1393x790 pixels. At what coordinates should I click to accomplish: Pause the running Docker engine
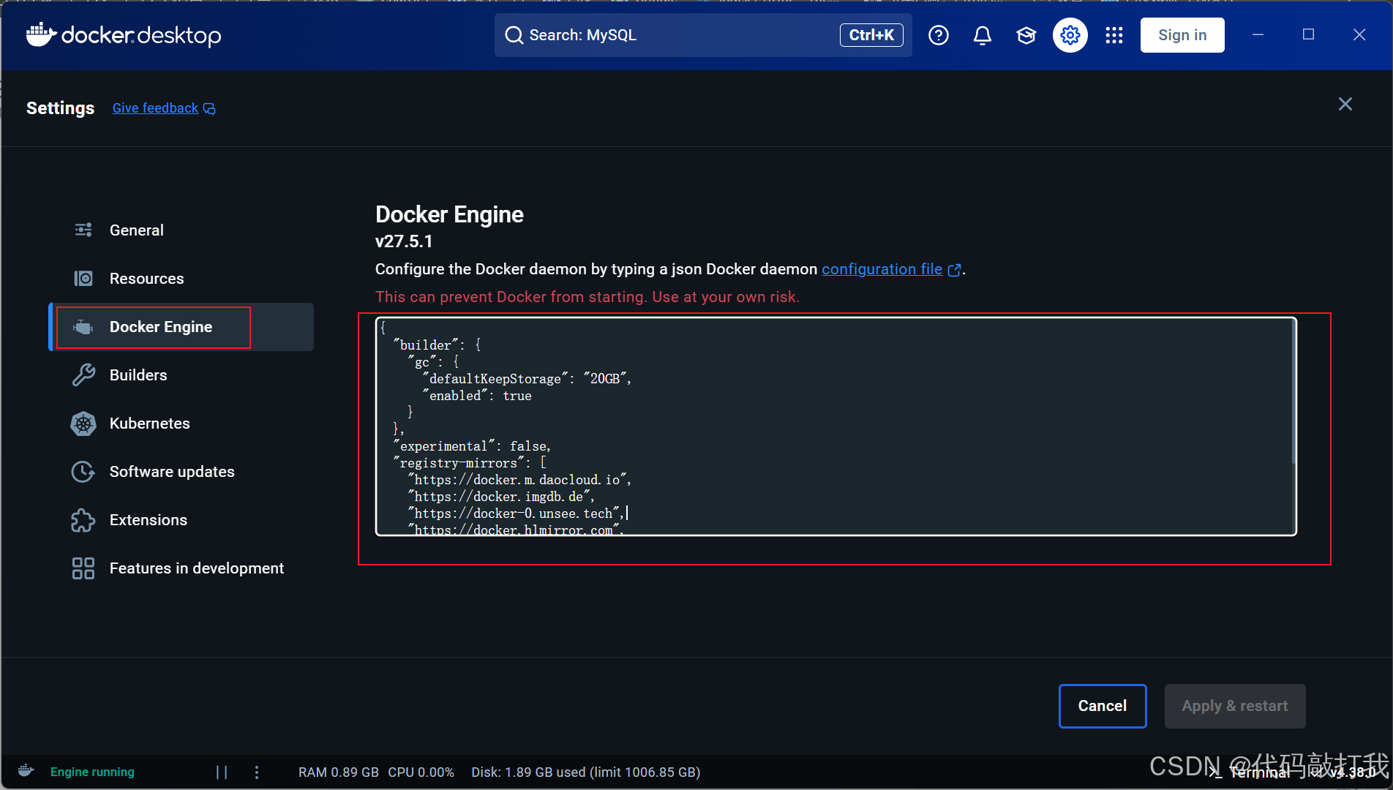[222, 772]
